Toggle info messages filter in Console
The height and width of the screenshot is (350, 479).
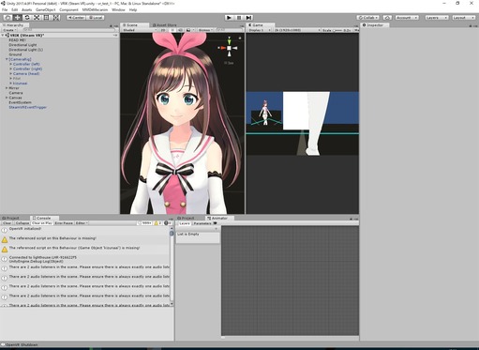[x=144, y=223]
